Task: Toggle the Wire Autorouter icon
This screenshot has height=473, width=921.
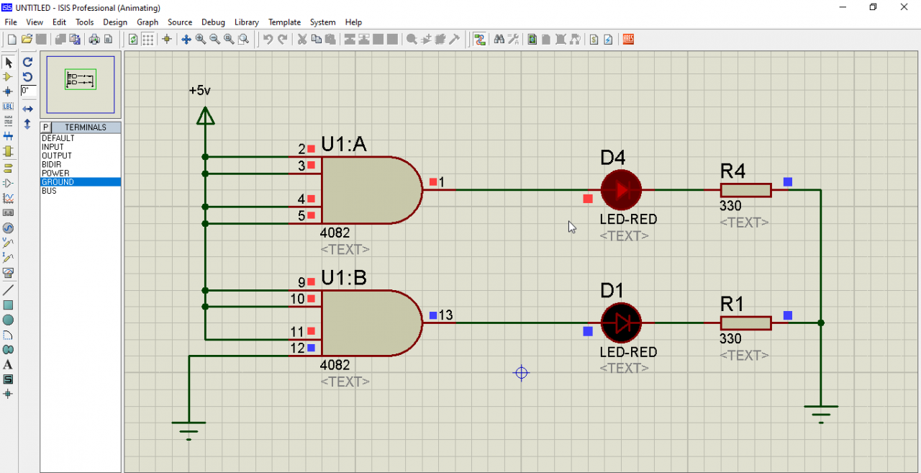Action: tap(480, 39)
